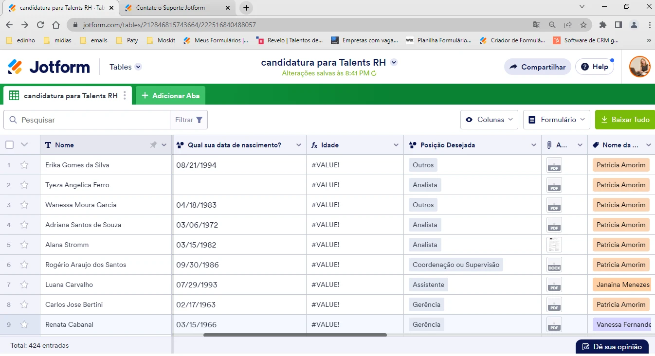Open the DOCX file in Rogério Araujo dos Santos's row
The height and width of the screenshot is (356, 655).
pos(554,265)
